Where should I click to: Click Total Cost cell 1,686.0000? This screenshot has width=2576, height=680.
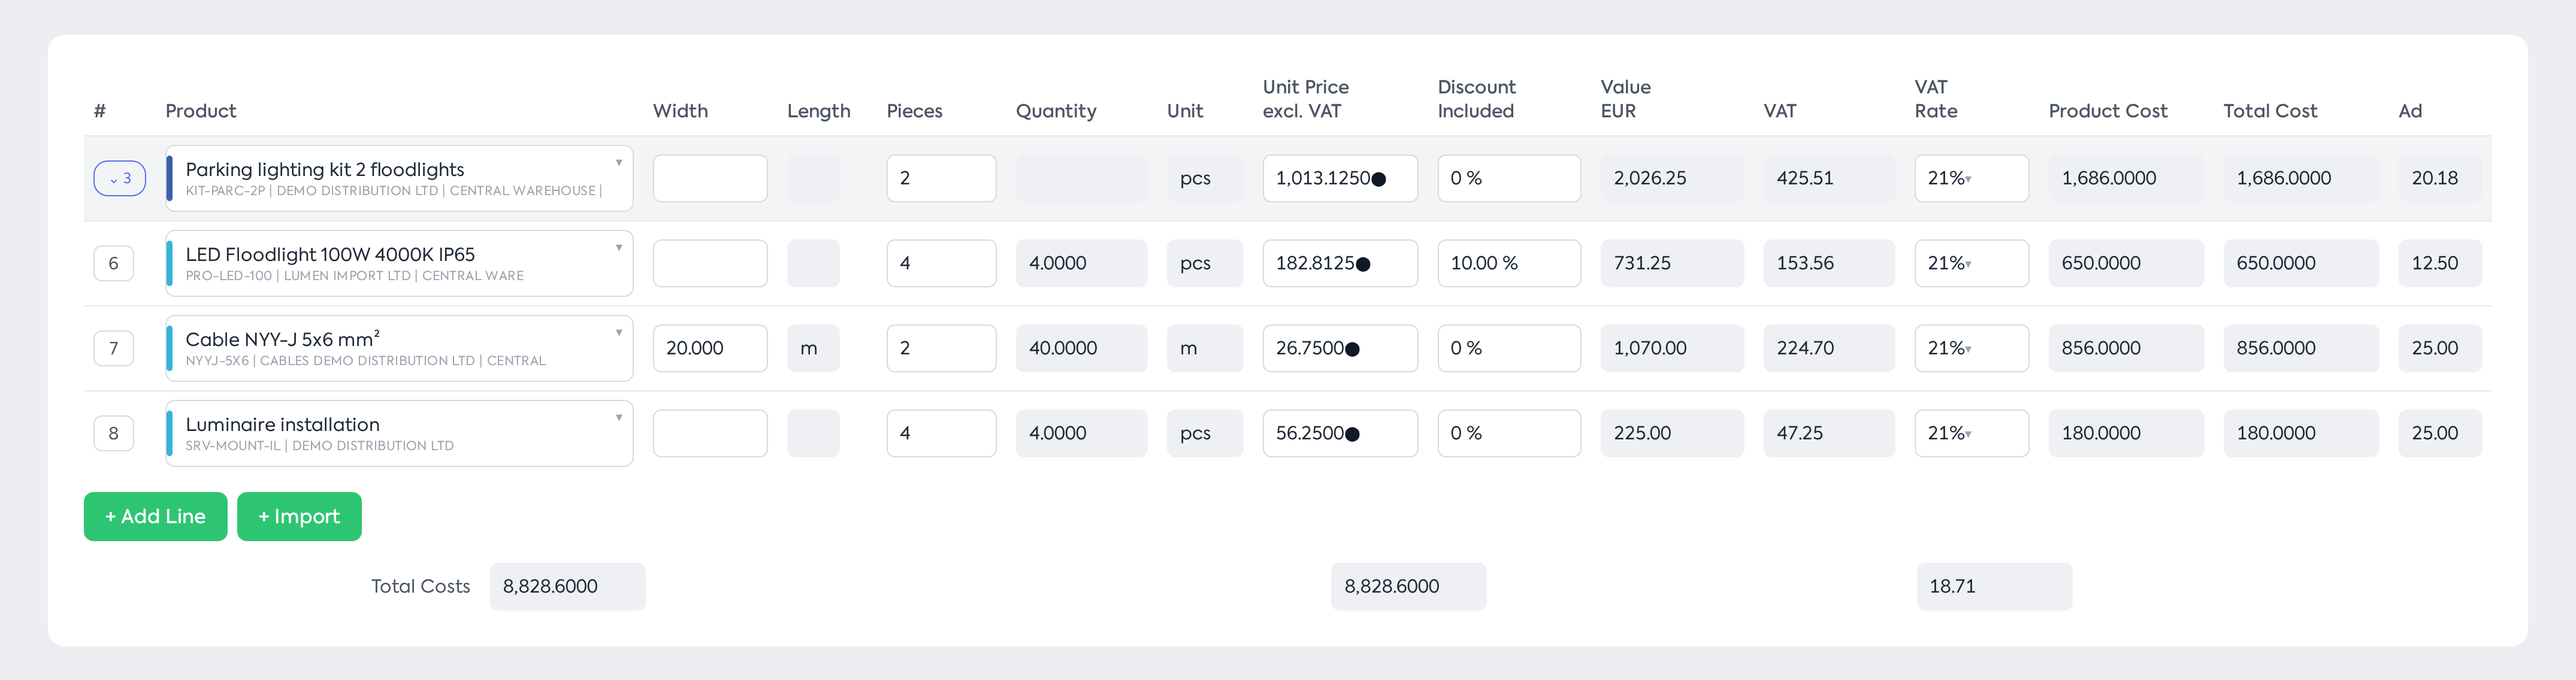[x=2301, y=179]
